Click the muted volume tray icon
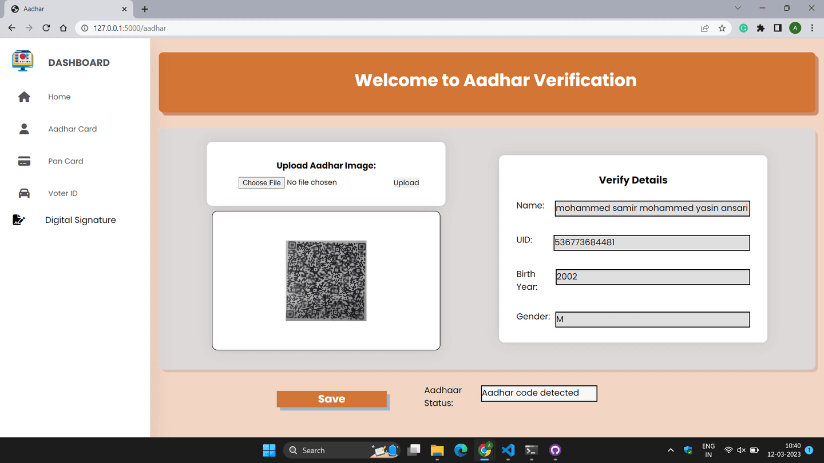The width and height of the screenshot is (824, 463). [741, 450]
